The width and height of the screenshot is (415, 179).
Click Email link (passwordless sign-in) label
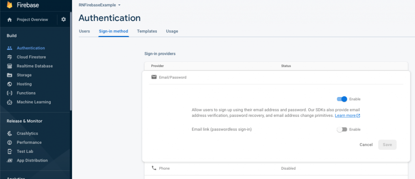(222, 129)
